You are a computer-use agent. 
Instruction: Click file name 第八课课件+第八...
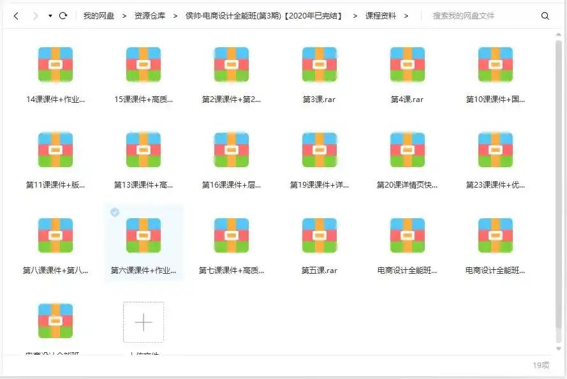pyautogui.click(x=55, y=270)
